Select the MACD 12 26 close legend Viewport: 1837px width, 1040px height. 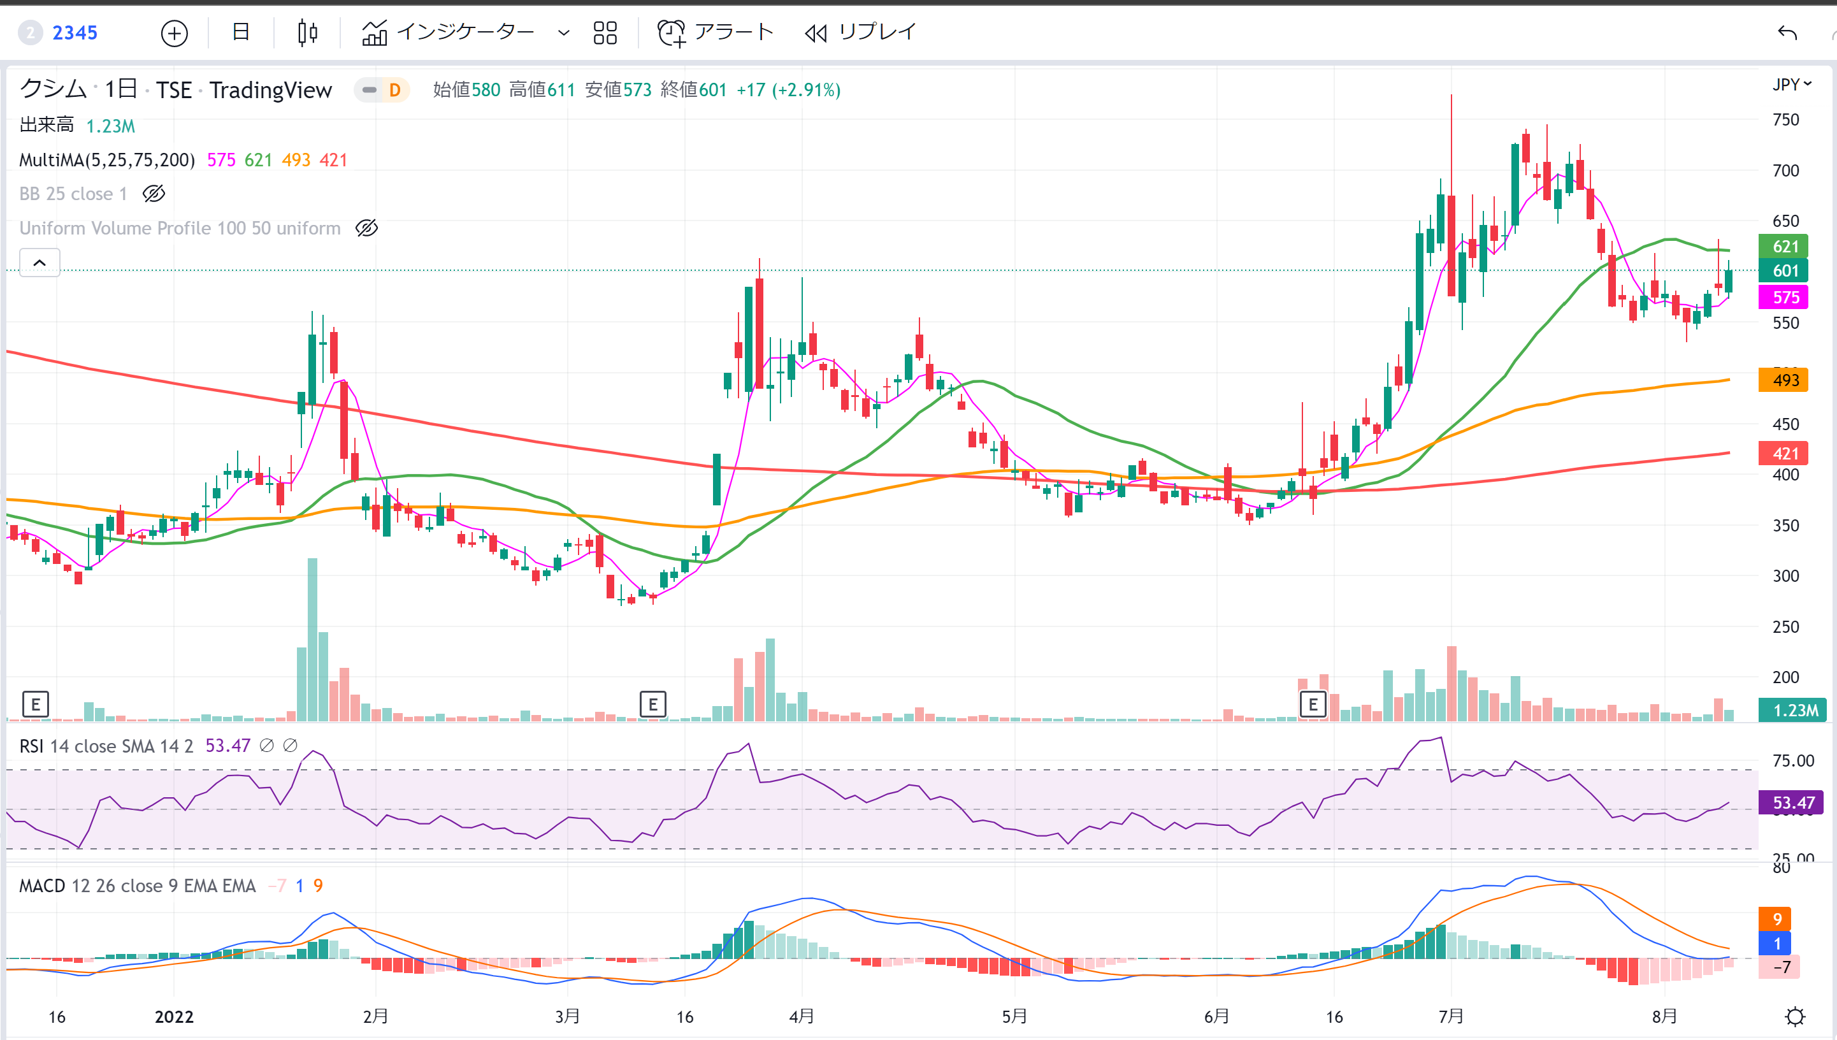tap(137, 886)
